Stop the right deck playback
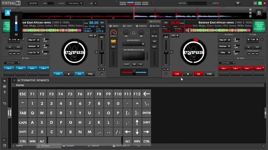Screen dimensions: 268x150 tap(188, 74)
